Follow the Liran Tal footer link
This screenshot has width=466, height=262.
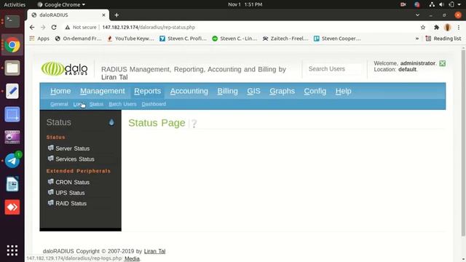154,251
